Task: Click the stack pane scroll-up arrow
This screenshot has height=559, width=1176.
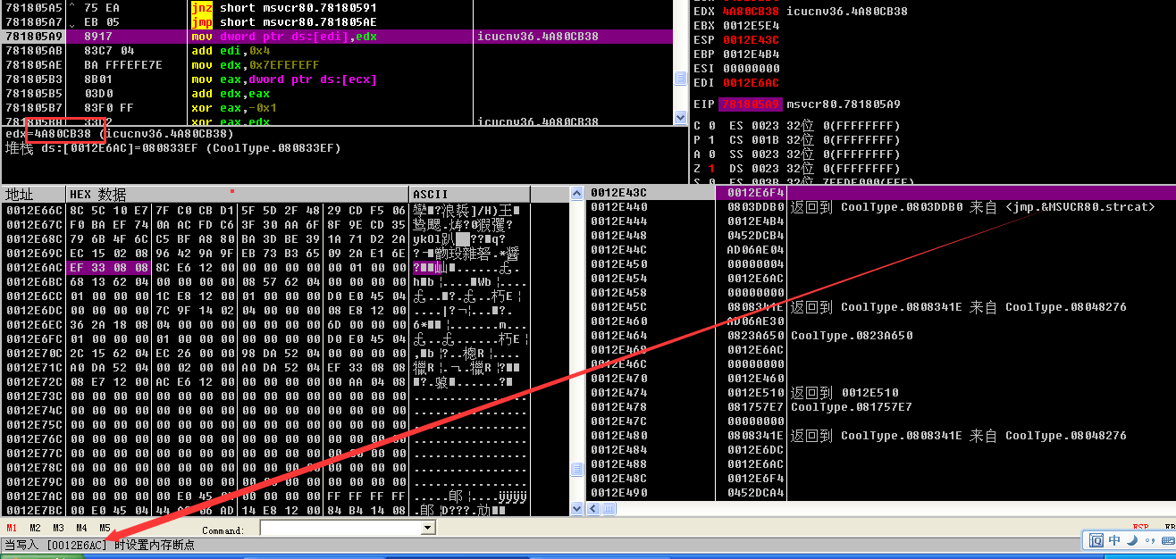Action: click(x=576, y=194)
